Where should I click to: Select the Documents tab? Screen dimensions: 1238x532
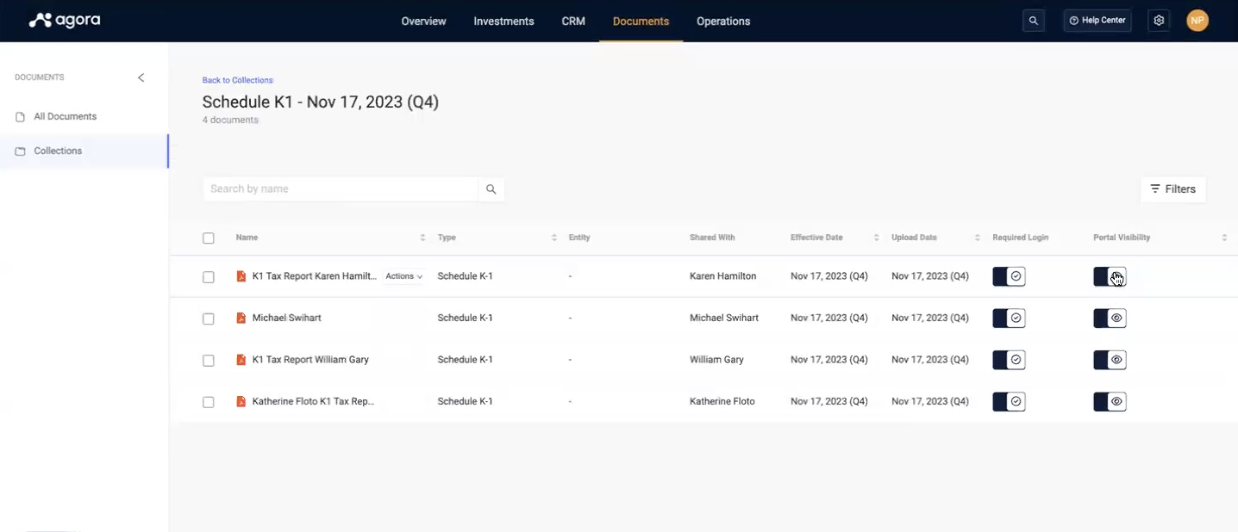[x=641, y=22]
